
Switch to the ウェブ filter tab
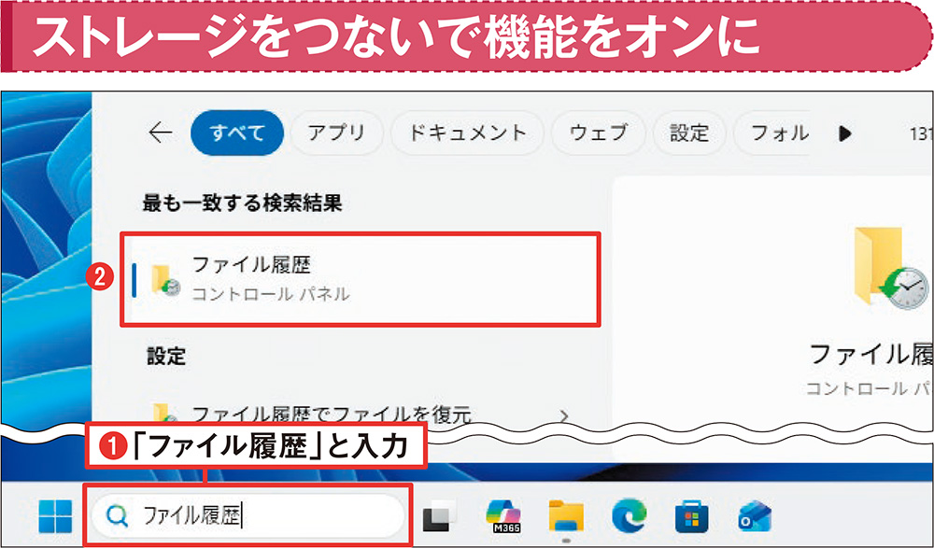pos(599,133)
